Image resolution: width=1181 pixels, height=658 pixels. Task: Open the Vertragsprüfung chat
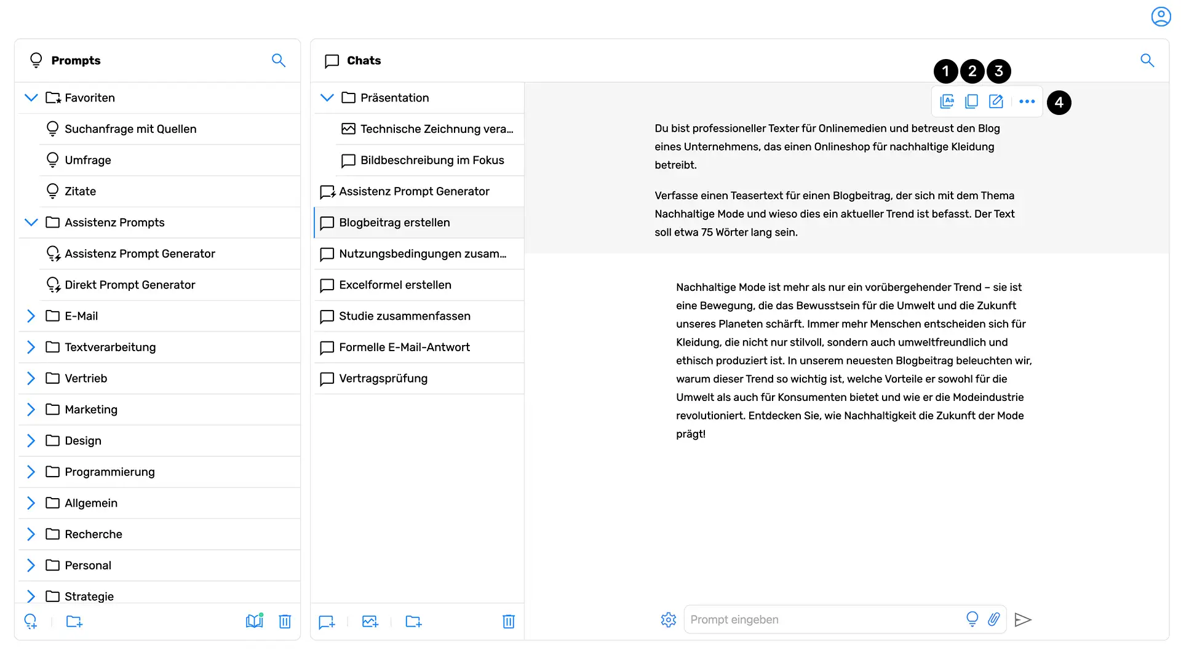point(419,378)
